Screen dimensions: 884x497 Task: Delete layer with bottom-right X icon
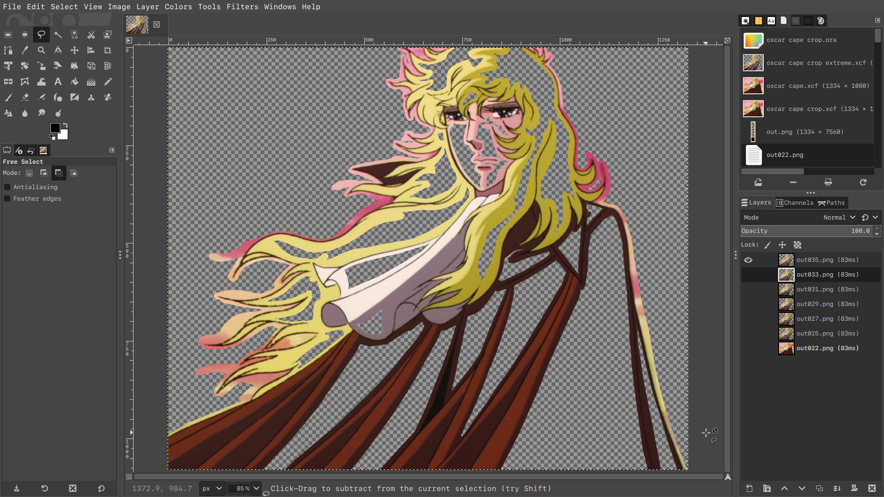[872, 488]
